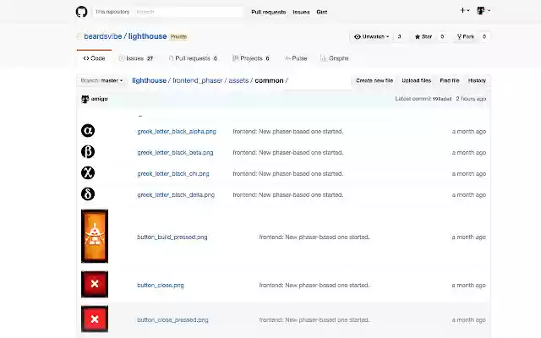Image resolution: width=541 pixels, height=338 pixels.
Task: Open commit message on chi.png row
Action: pyautogui.click(x=288, y=173)
